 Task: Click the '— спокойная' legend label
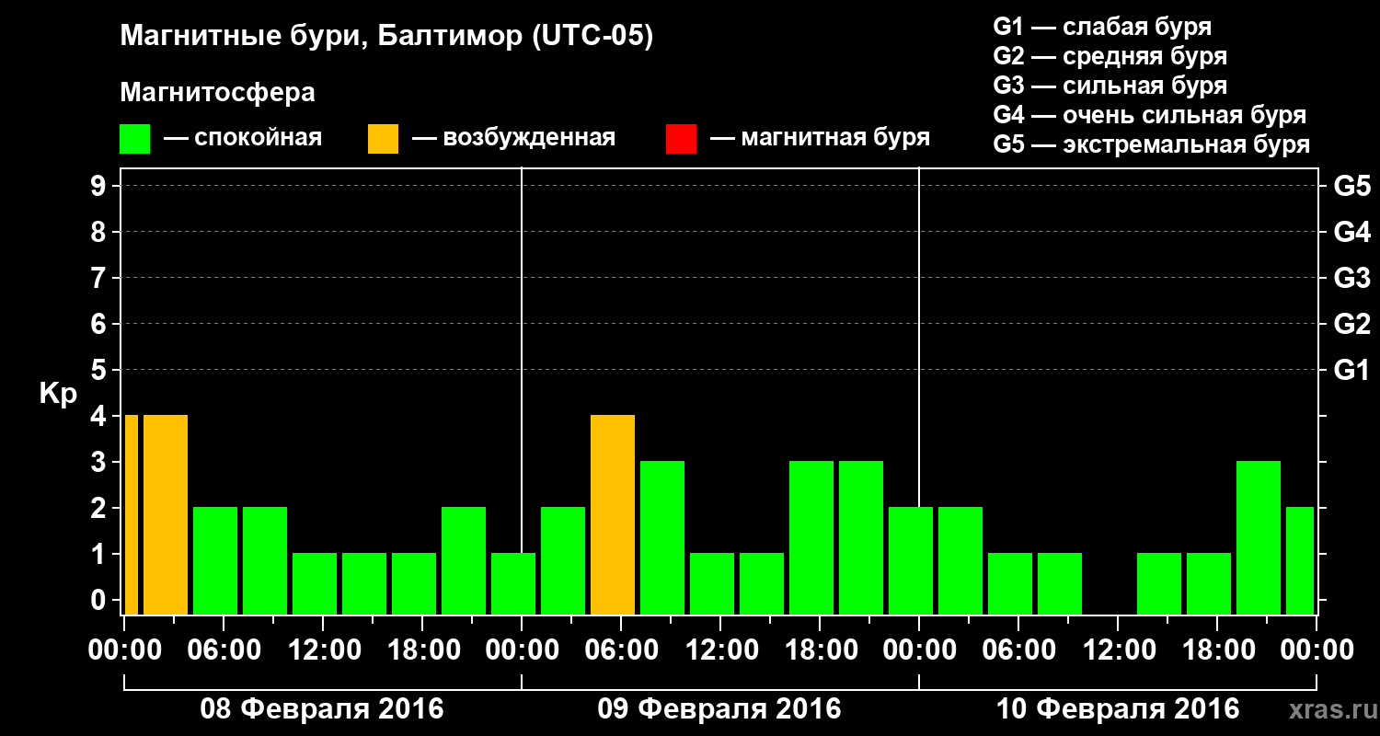[x=243, y=139]
